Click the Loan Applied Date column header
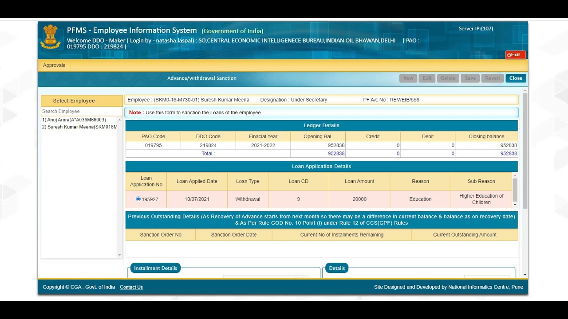 point(197,181)
